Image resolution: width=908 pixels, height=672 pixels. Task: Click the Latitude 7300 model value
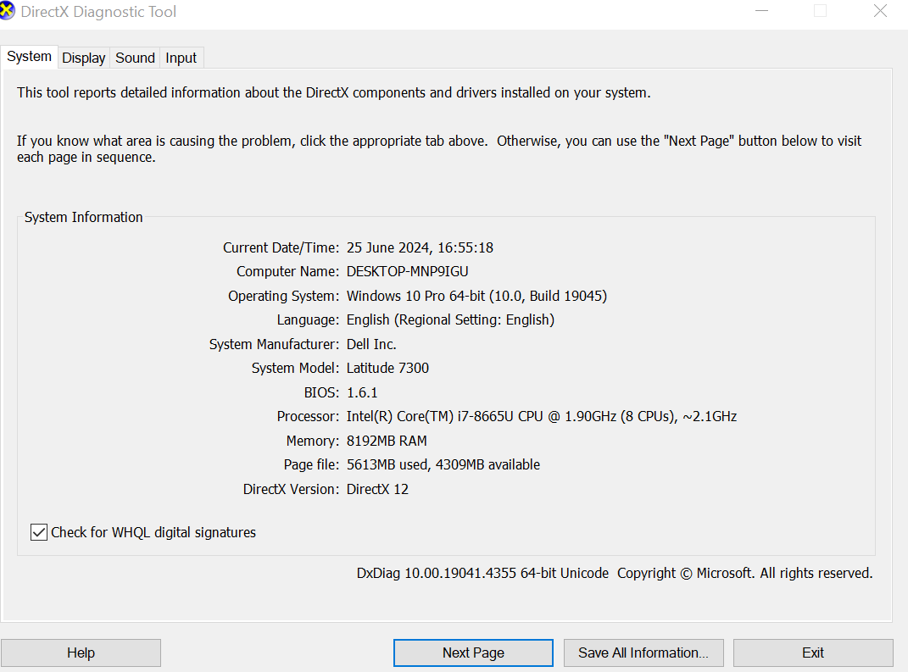387,368
